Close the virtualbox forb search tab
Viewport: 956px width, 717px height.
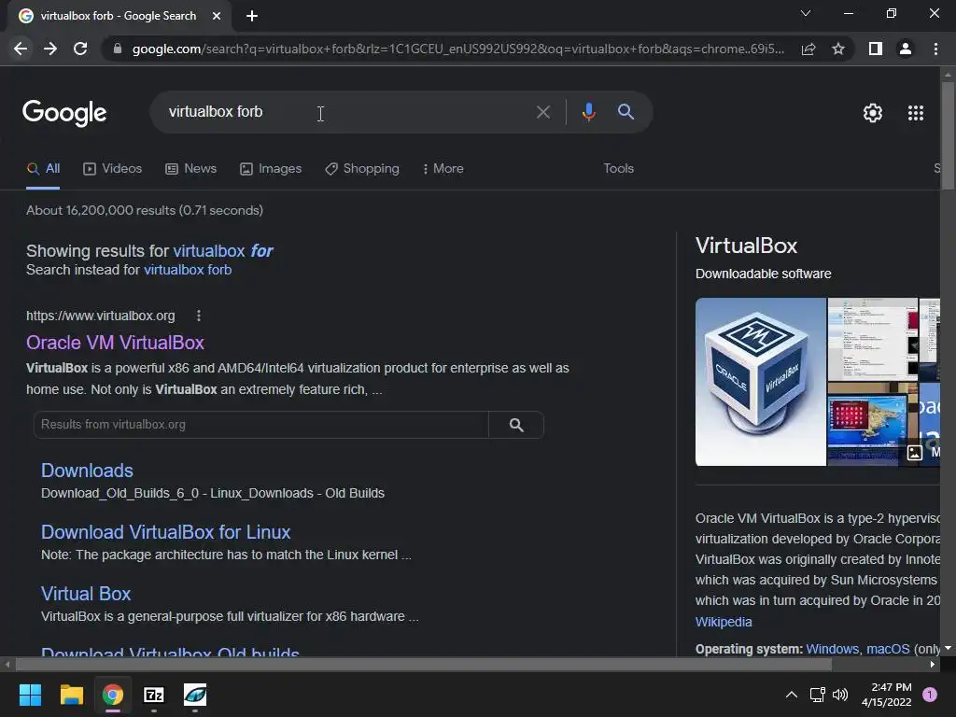coord(217,16)
